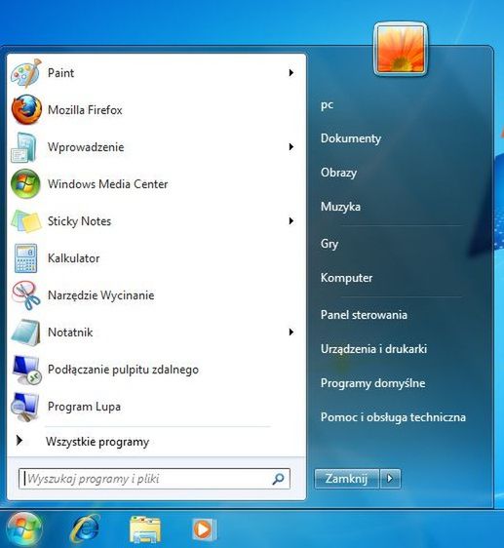Screen dimensions: 504x548
Task: Open Panel sterowania
Action: (364, 315)
